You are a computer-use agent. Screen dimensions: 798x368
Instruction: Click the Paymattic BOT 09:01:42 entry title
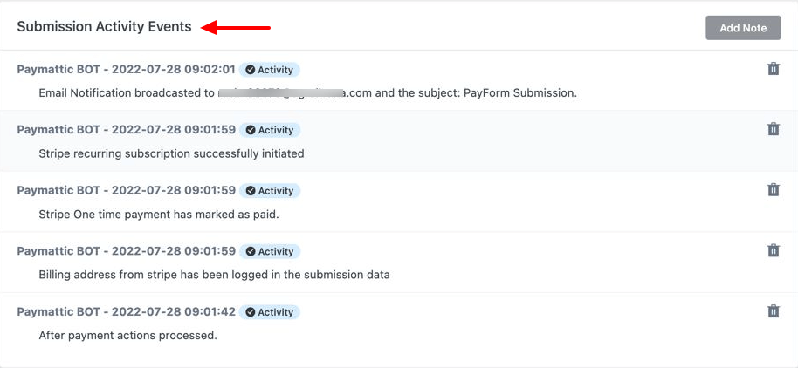[127, 312]
